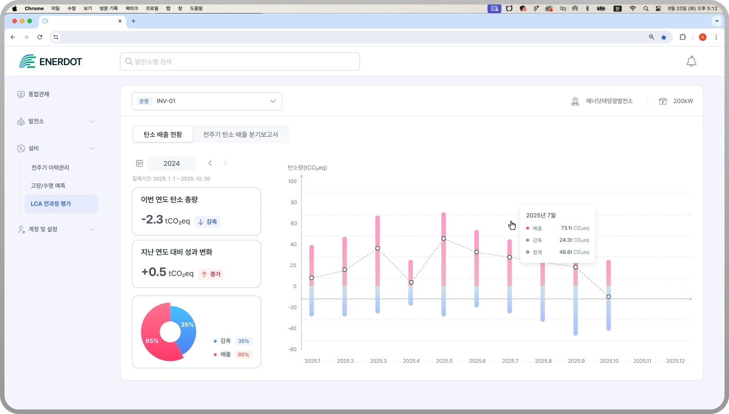This screenshot has height=414, width=729.
Task: Click the 발전소 sidebar icon
Action: [21, 121]
